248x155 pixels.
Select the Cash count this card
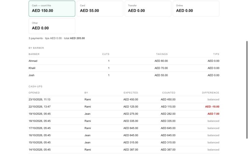tap(52, 9)
